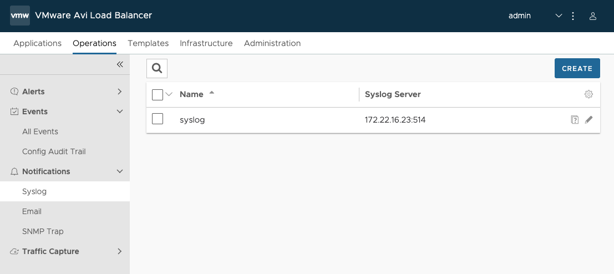Collapse the Events section chevron

120,111
